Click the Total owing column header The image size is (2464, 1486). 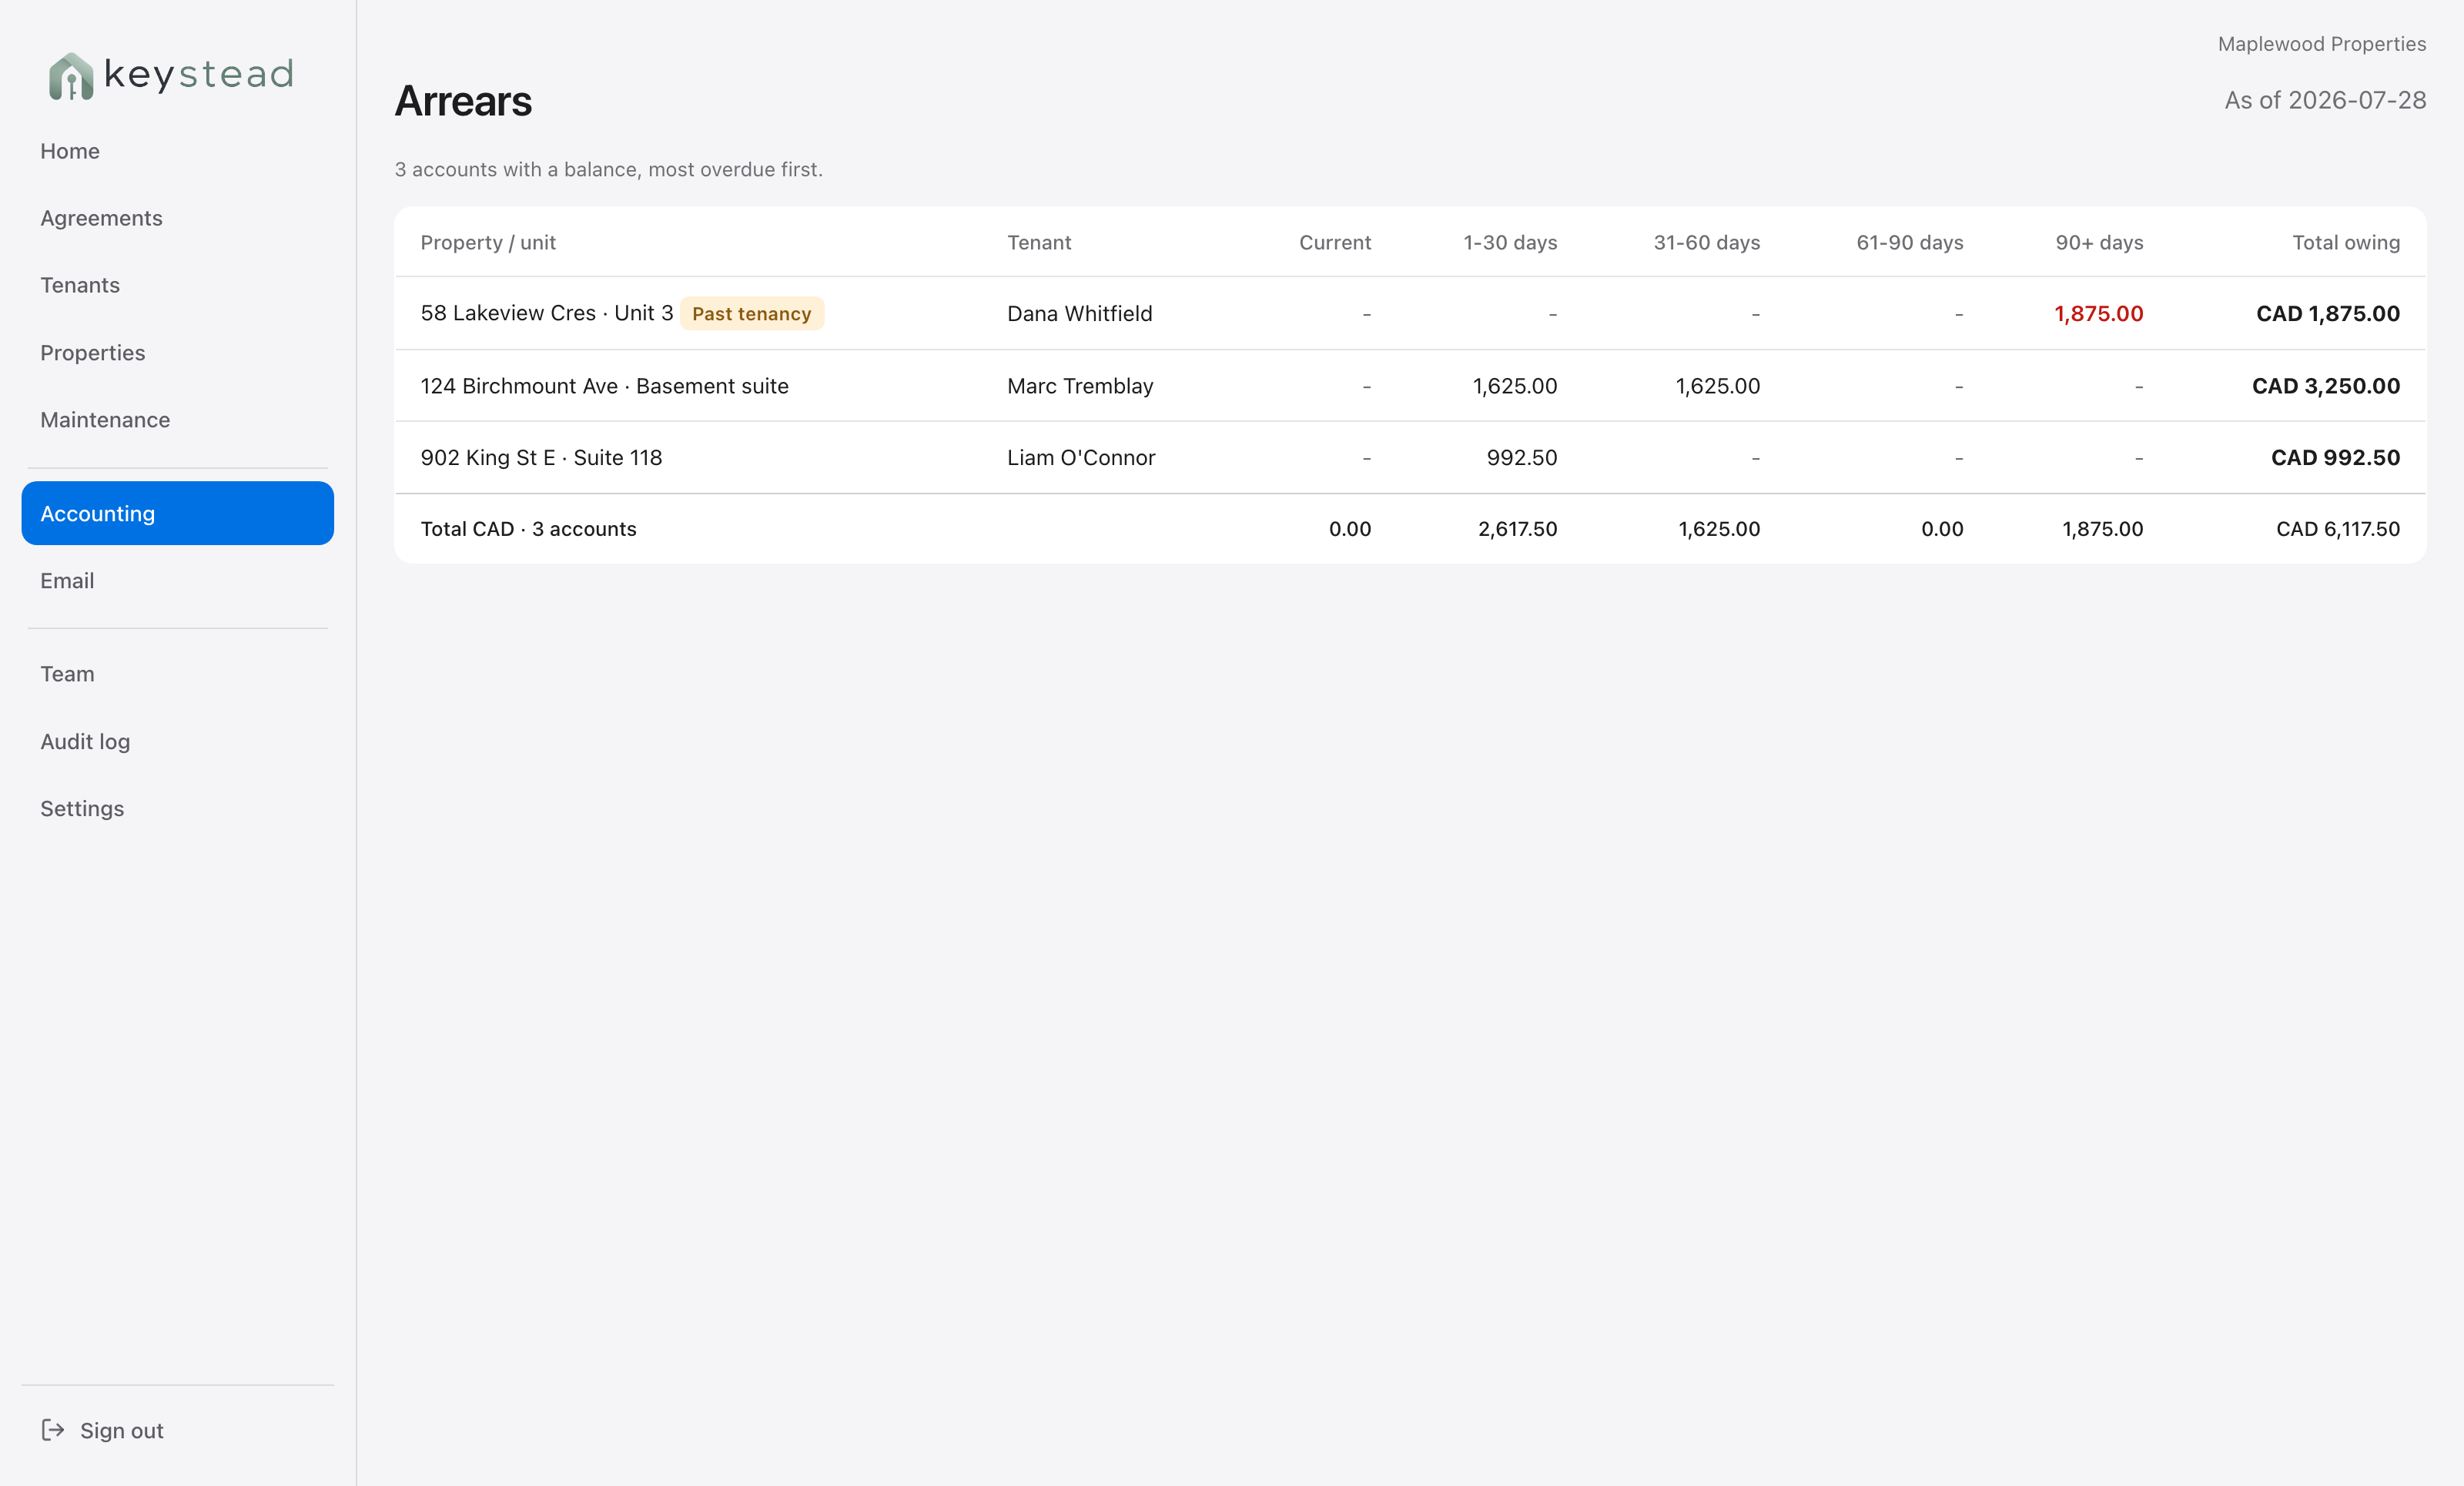2345,243
